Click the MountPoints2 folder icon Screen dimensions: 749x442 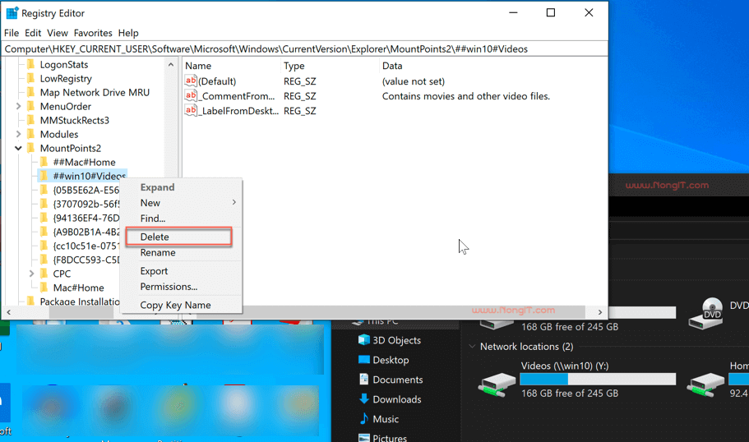[31, 148]
